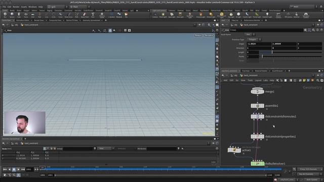Click the network editor search icon

tap(318, 80)
